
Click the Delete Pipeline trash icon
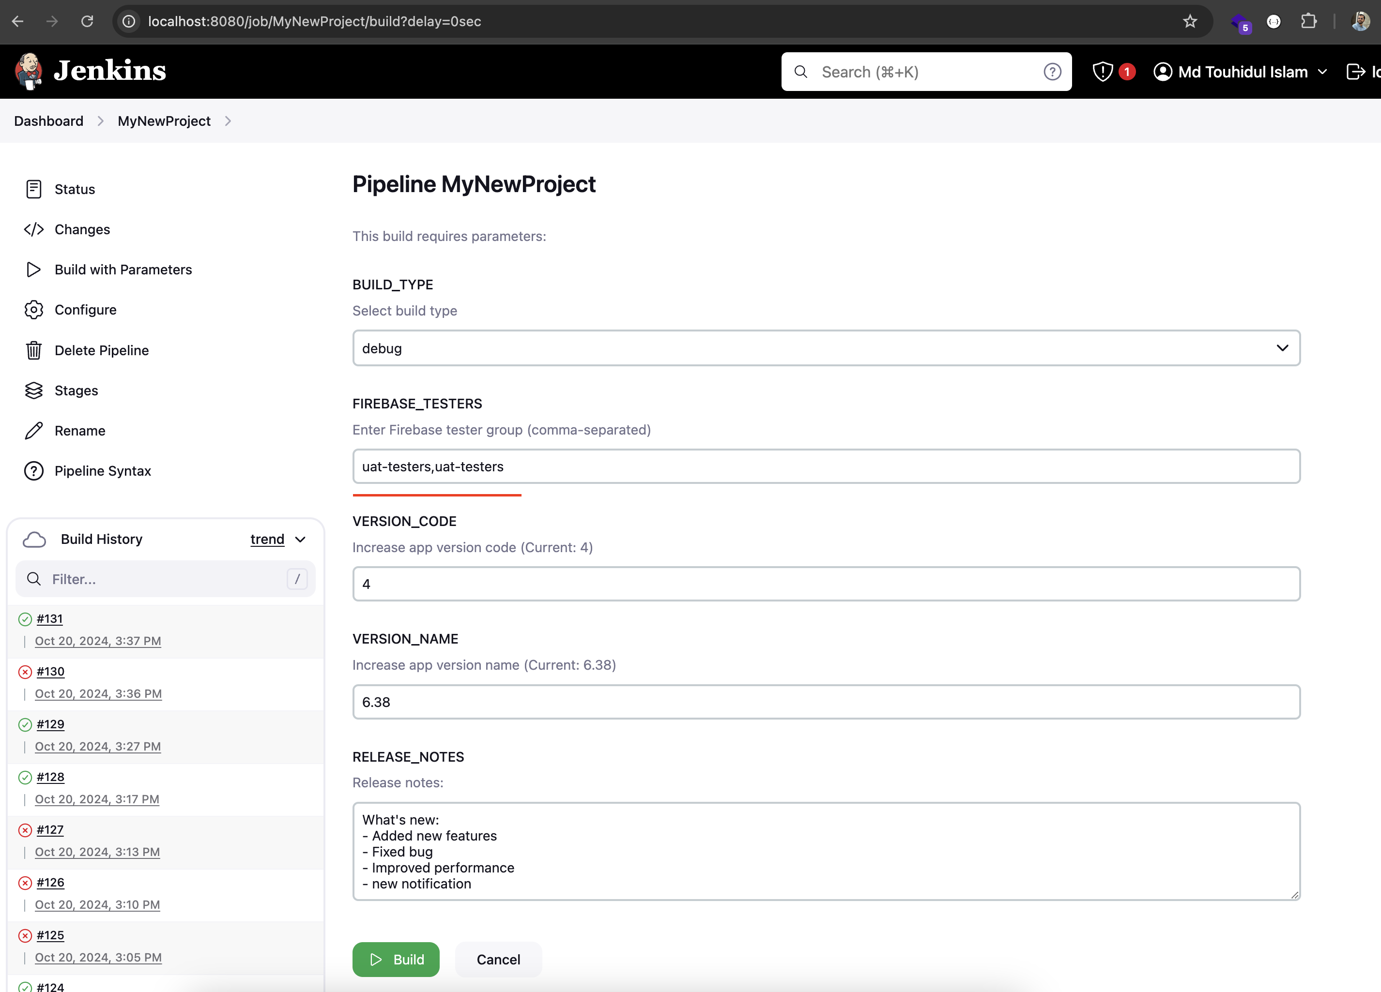pos(33,350)
